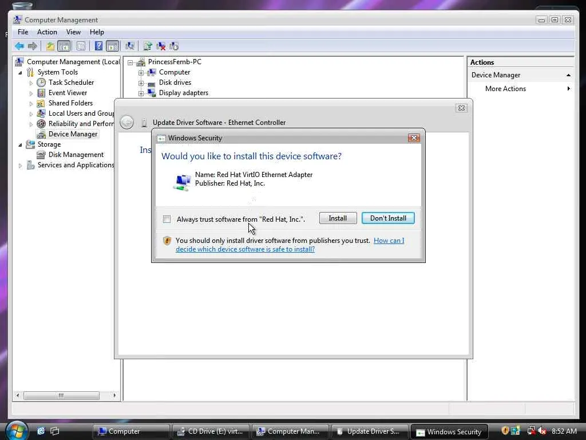The height and width of the screenshot is (440, 586).
Task: Select Computer Management (Local) root node
Action: pos(73,62)
